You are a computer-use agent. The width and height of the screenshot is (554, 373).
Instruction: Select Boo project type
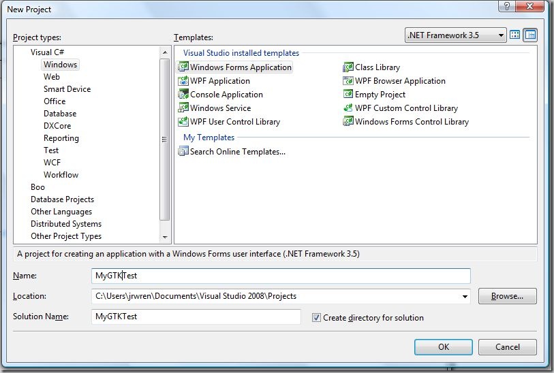[37, 187]
